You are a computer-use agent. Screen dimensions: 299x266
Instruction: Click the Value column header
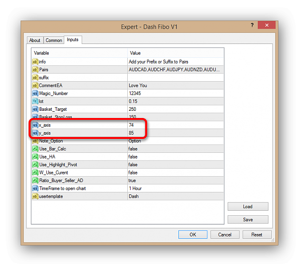[x=176, y=53]
